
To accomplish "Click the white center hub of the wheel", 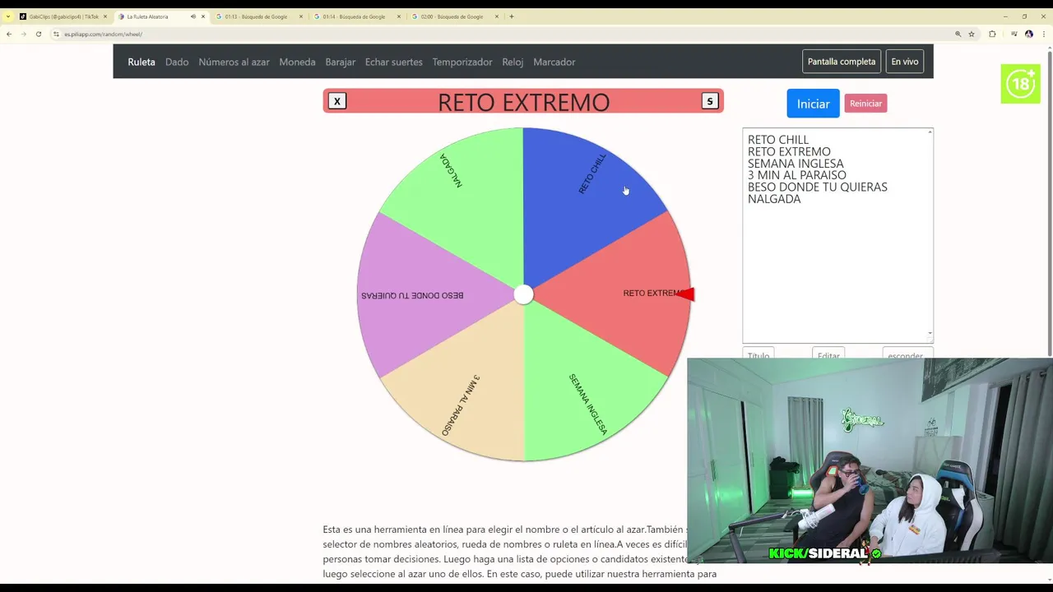I will coord(523,294).
